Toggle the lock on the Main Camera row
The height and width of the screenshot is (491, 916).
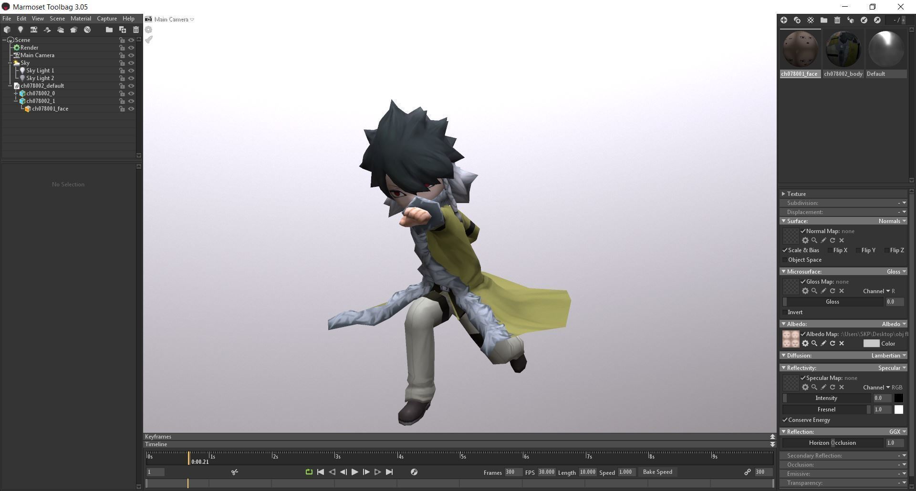(x=122, y=55)
